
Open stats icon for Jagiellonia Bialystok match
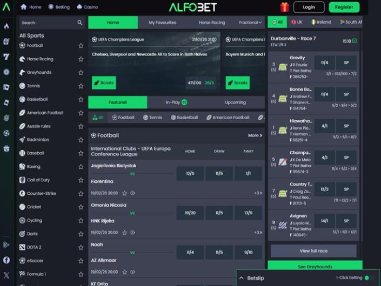[132, 193]
